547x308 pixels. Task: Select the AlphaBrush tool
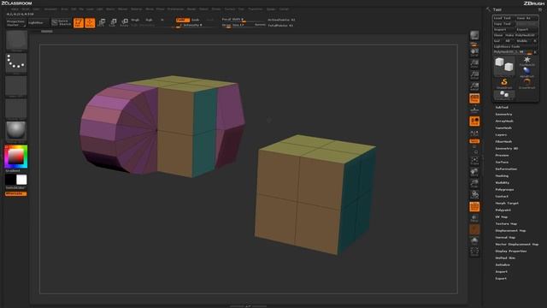pyautogui.click(x=526, y=72)
